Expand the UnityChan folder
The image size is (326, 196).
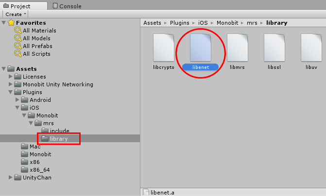(x=10, y=177)
